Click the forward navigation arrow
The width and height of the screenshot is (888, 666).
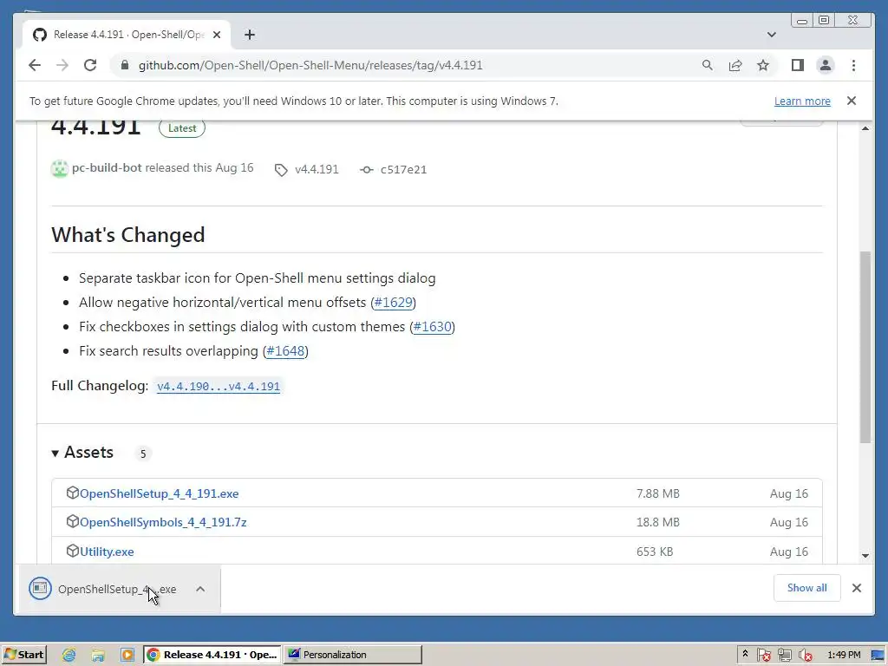62,65
